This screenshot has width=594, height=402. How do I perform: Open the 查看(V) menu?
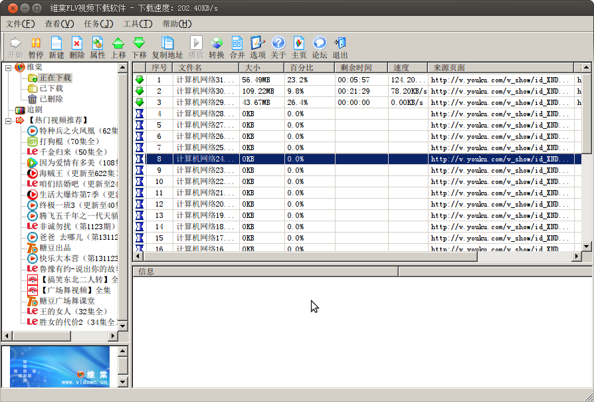(x=59, y=24)
